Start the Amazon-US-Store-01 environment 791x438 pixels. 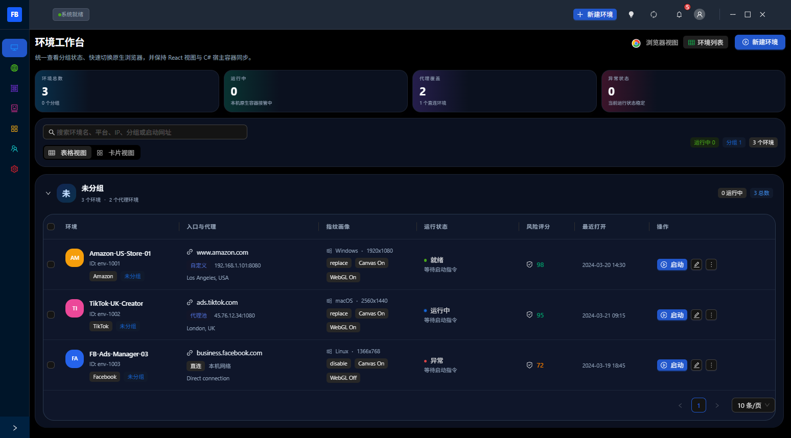click(x=672, y=264)
